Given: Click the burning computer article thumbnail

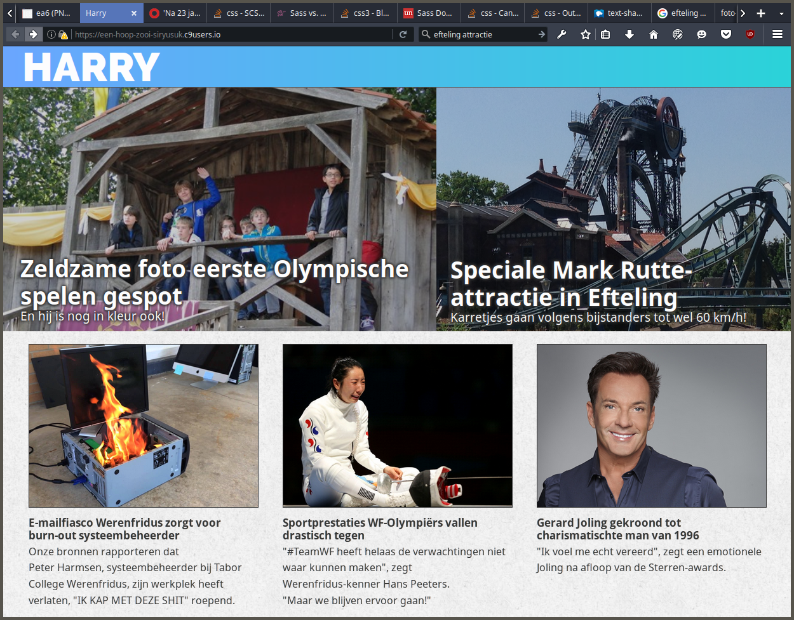Looking at the screenshot, I should coord(144,426).
